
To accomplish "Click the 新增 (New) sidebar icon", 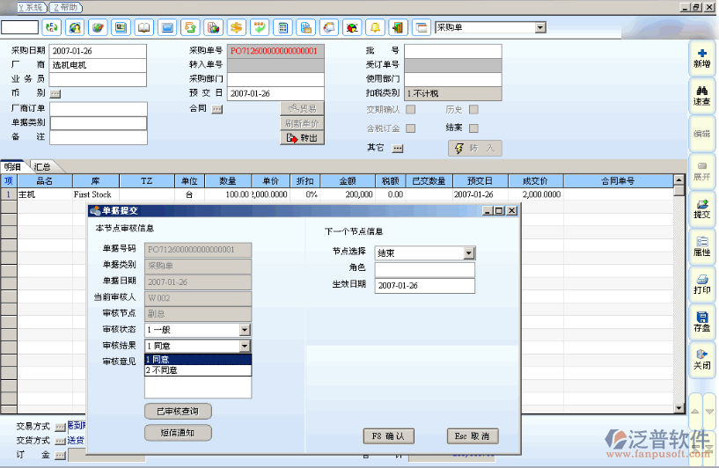I will click(x=701, y=59).
